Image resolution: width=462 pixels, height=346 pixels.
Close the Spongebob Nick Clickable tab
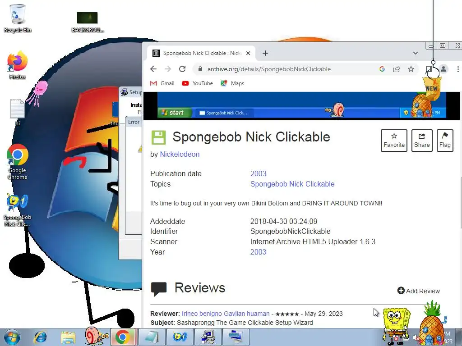pyautogui.click(x=248, y=53)
